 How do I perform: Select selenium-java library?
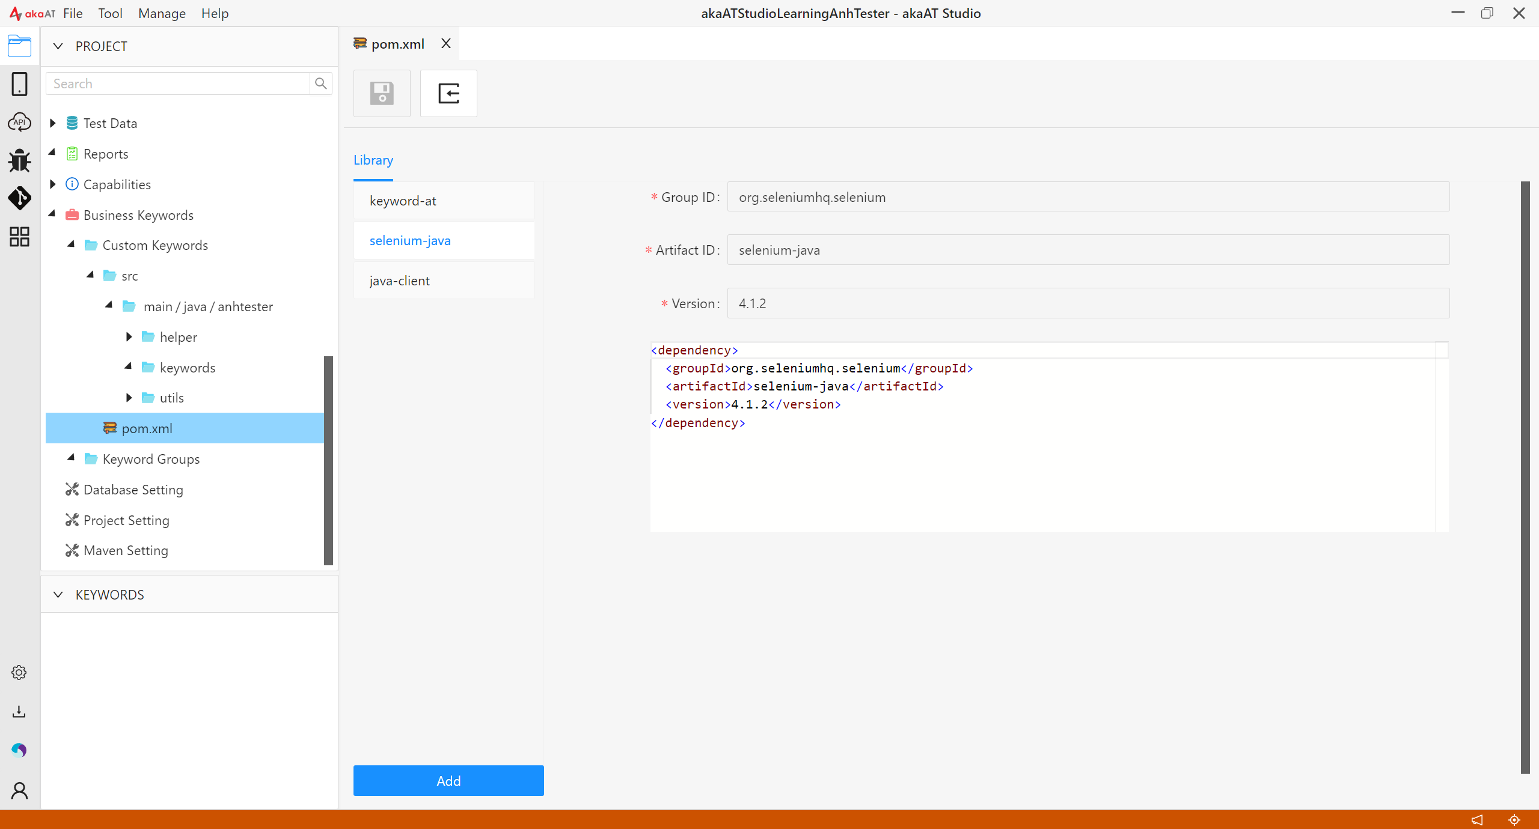click(x=444, y=240)
